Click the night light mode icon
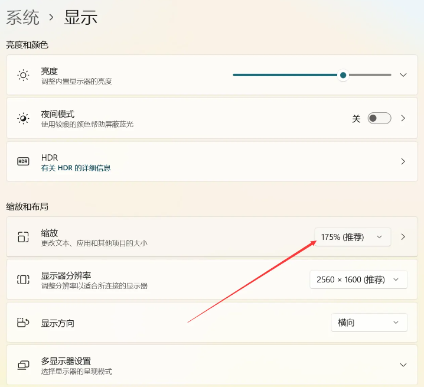The image size is (424, 387). click(x=23, y=118)
